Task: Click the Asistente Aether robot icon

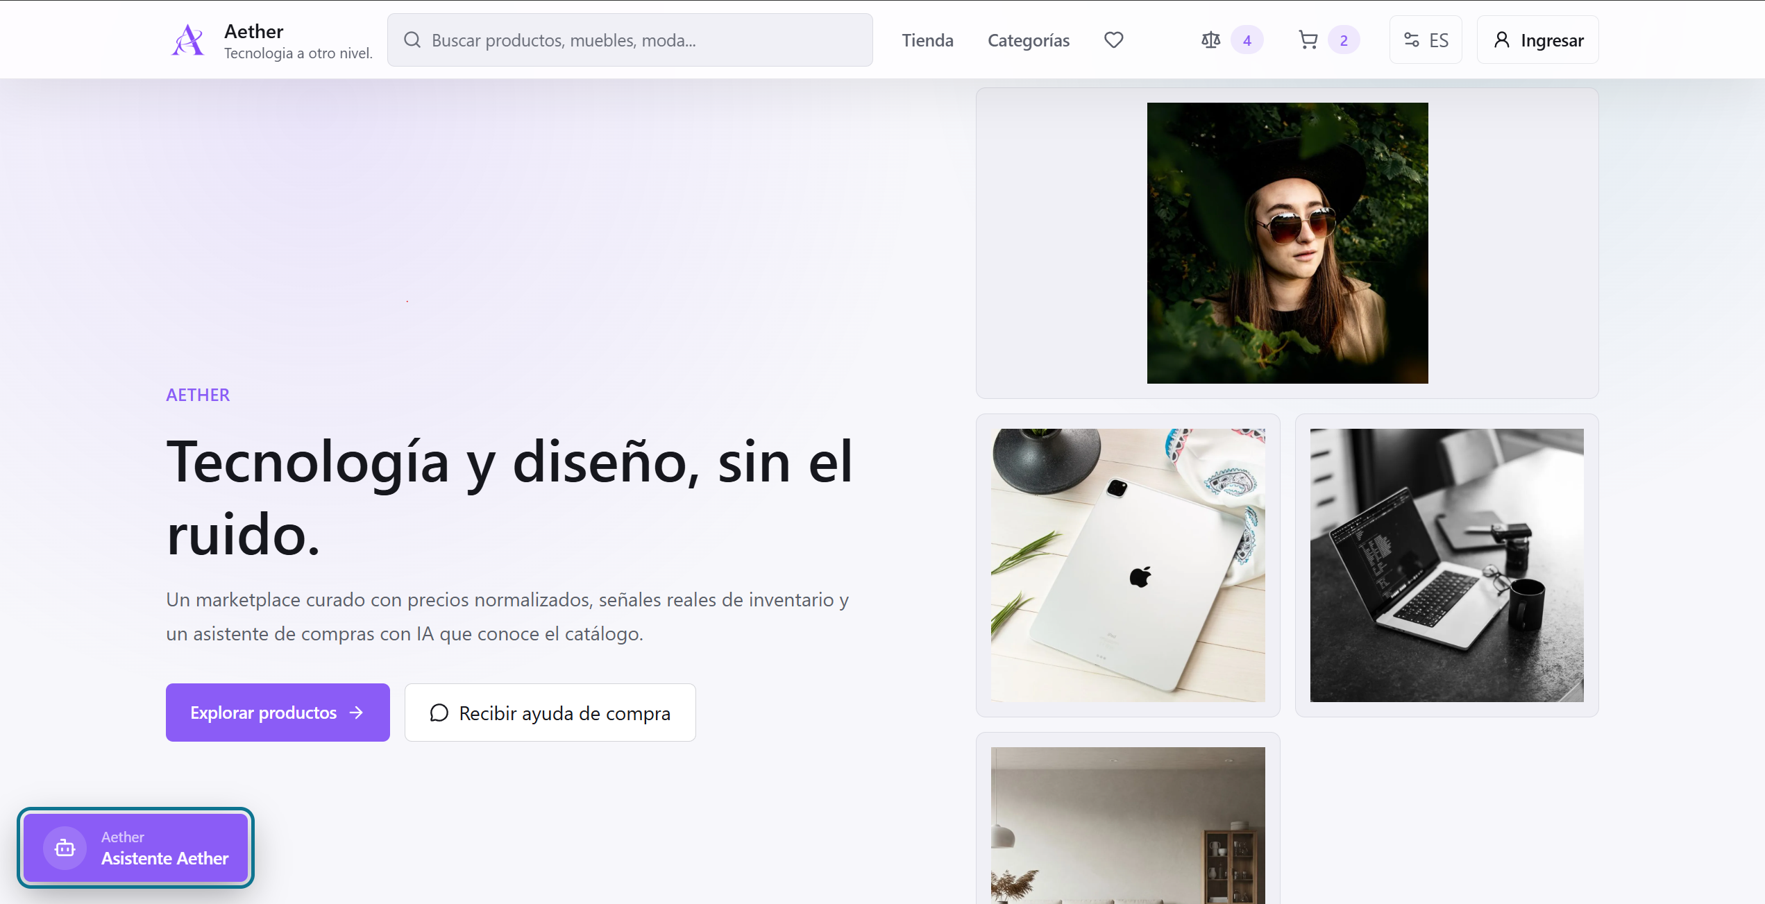Action: tap(65, 848)
